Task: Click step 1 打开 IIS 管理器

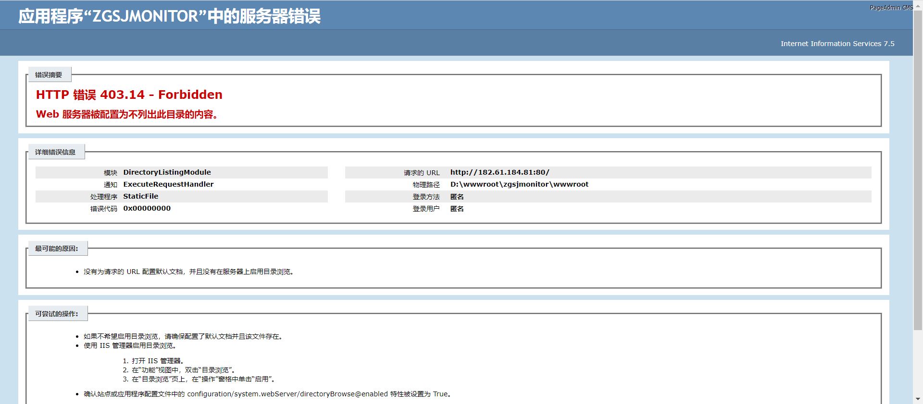Action: 158,361
